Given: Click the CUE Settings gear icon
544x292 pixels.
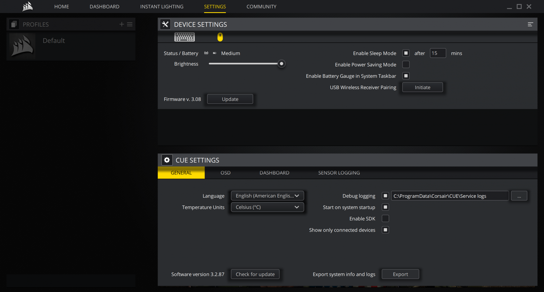Looking at the screenshot, I should click(167, 160).
